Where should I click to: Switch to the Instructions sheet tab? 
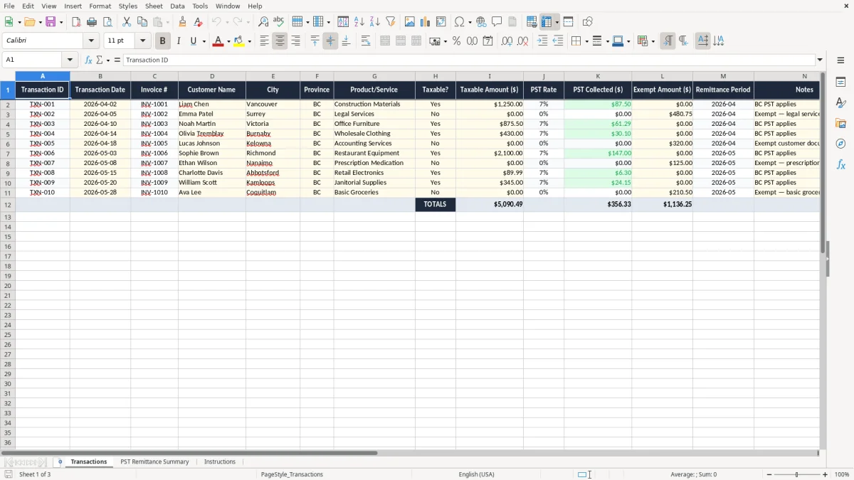click(220, 462)
